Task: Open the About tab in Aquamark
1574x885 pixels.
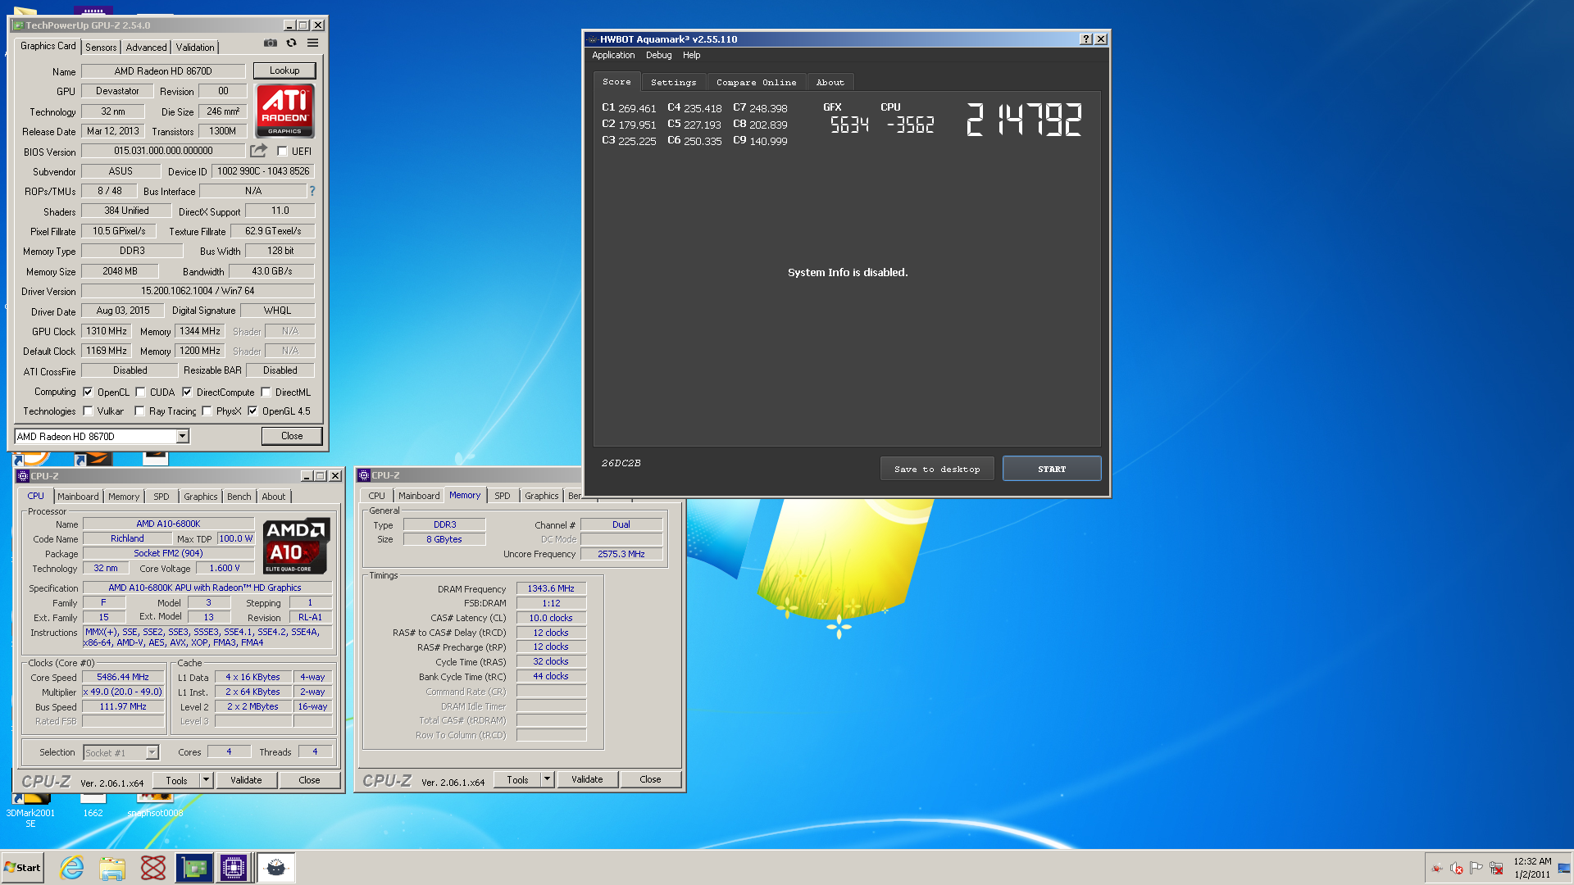Action: [x=830, y=83]
